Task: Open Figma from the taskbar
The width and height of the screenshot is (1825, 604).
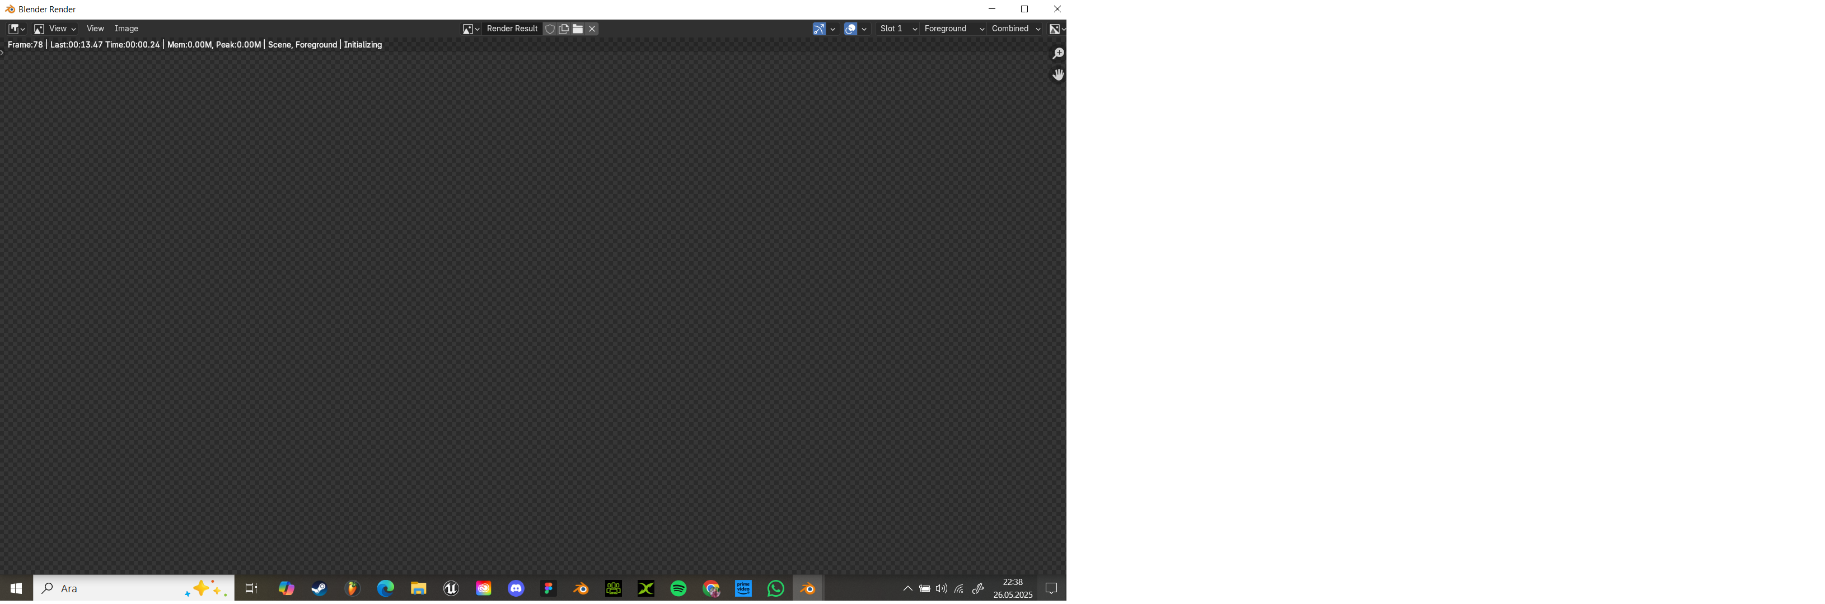Action: click(x=549, y=588)
